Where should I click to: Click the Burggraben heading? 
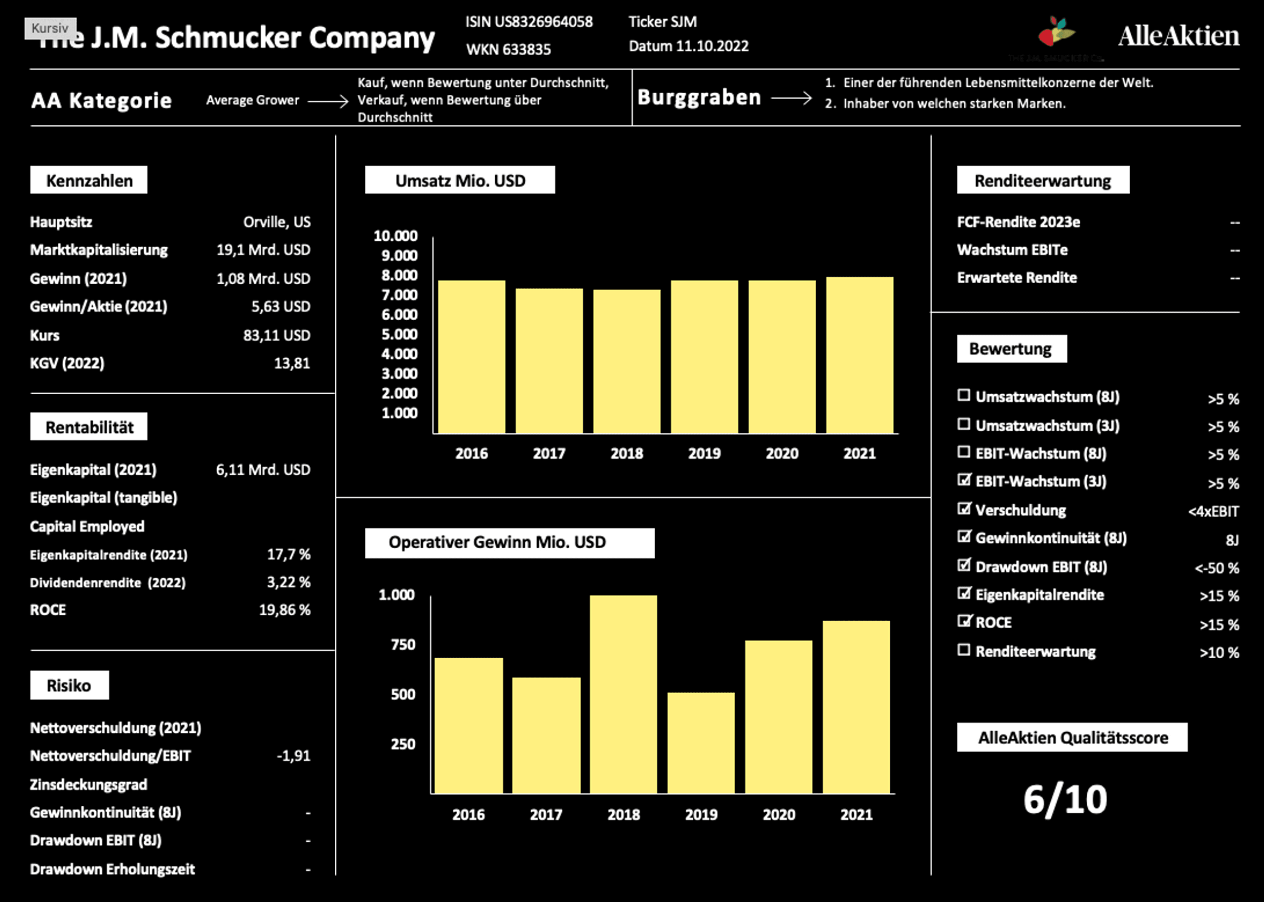(x=699, y=97)
